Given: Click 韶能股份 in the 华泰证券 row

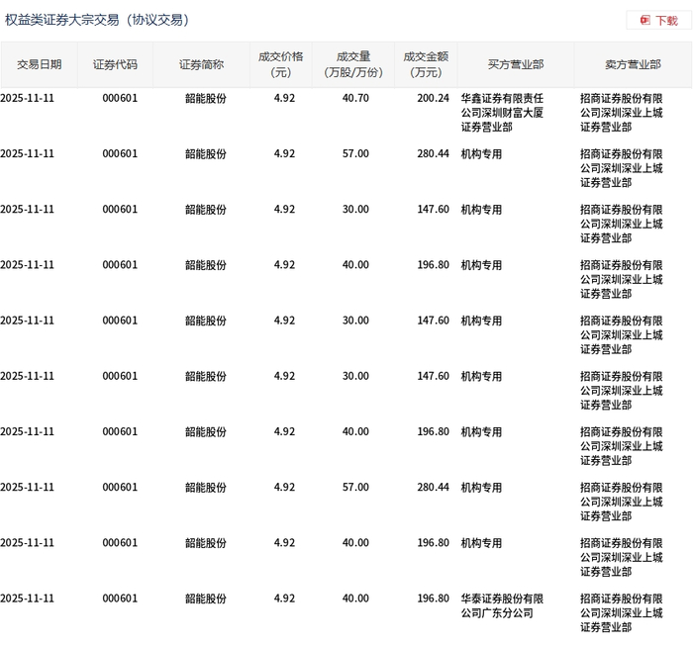Looking at the screenshot, I should point(206,599).
